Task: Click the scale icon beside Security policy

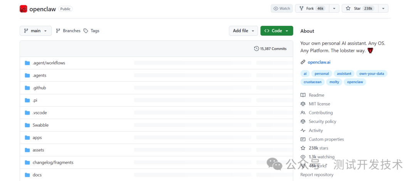Action: [x=303, y=121]
